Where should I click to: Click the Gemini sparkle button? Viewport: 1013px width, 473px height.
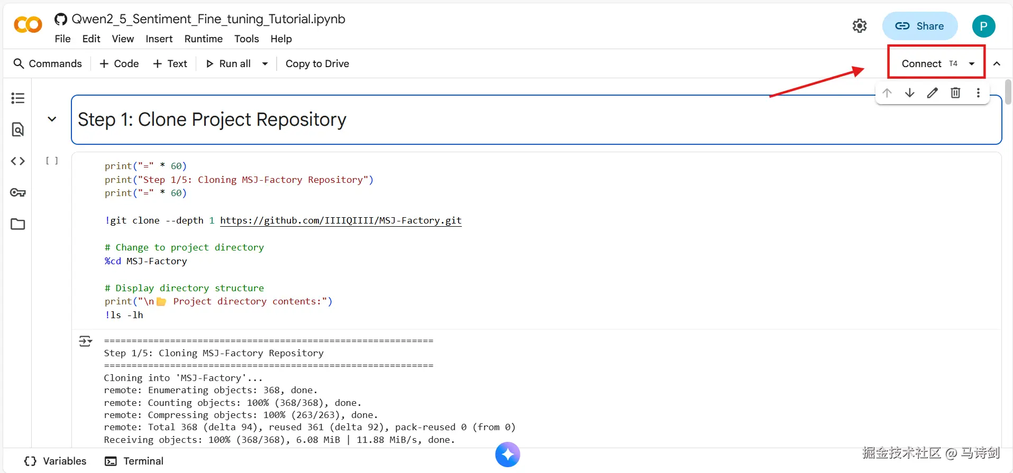[508, 455]
